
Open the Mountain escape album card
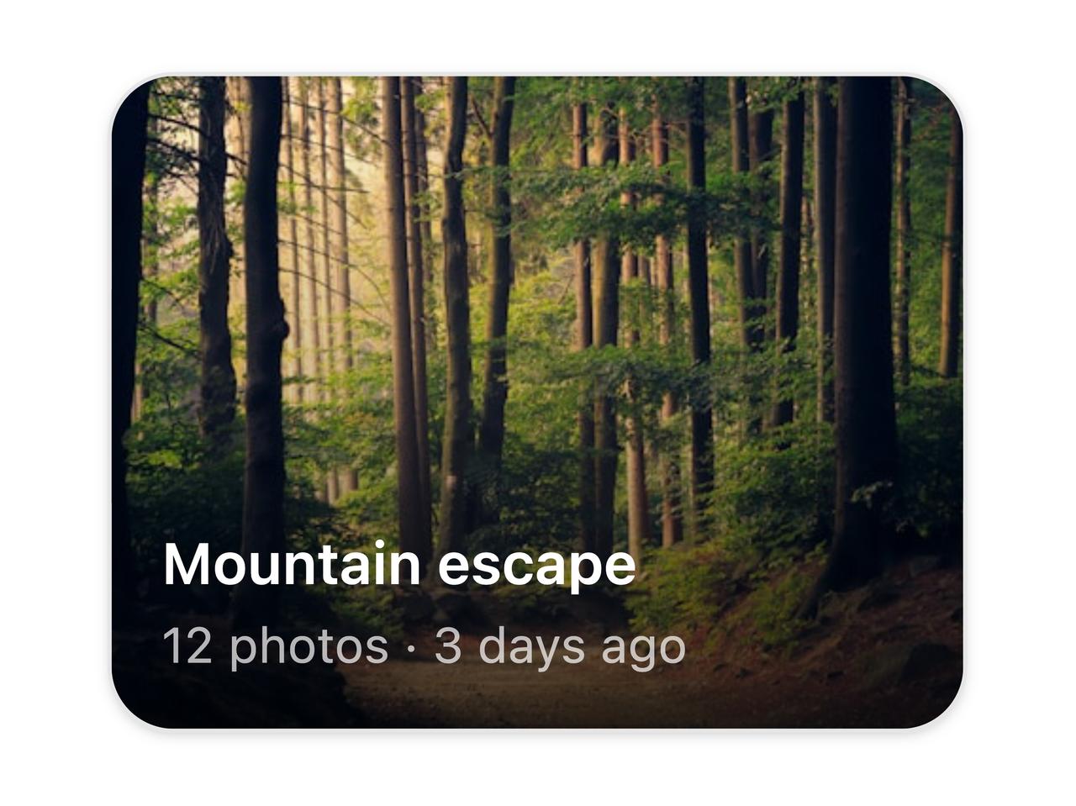537,402
